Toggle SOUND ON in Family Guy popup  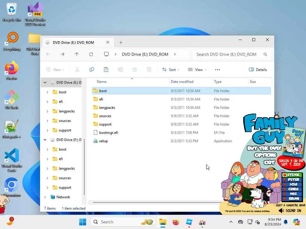point(290,211)
